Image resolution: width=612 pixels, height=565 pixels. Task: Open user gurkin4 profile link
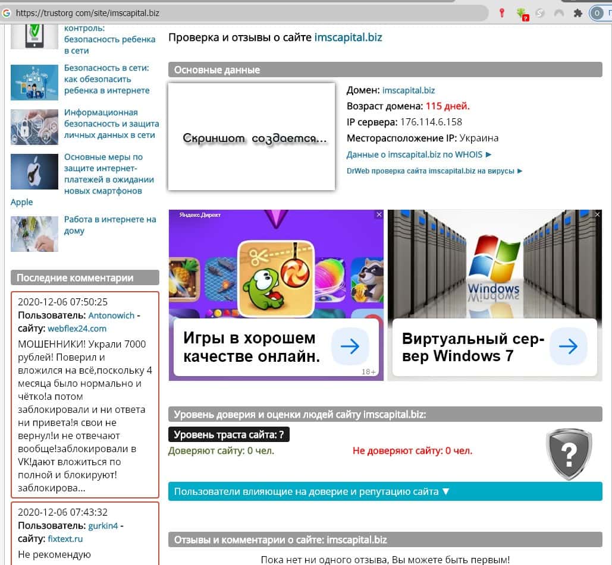103,526
